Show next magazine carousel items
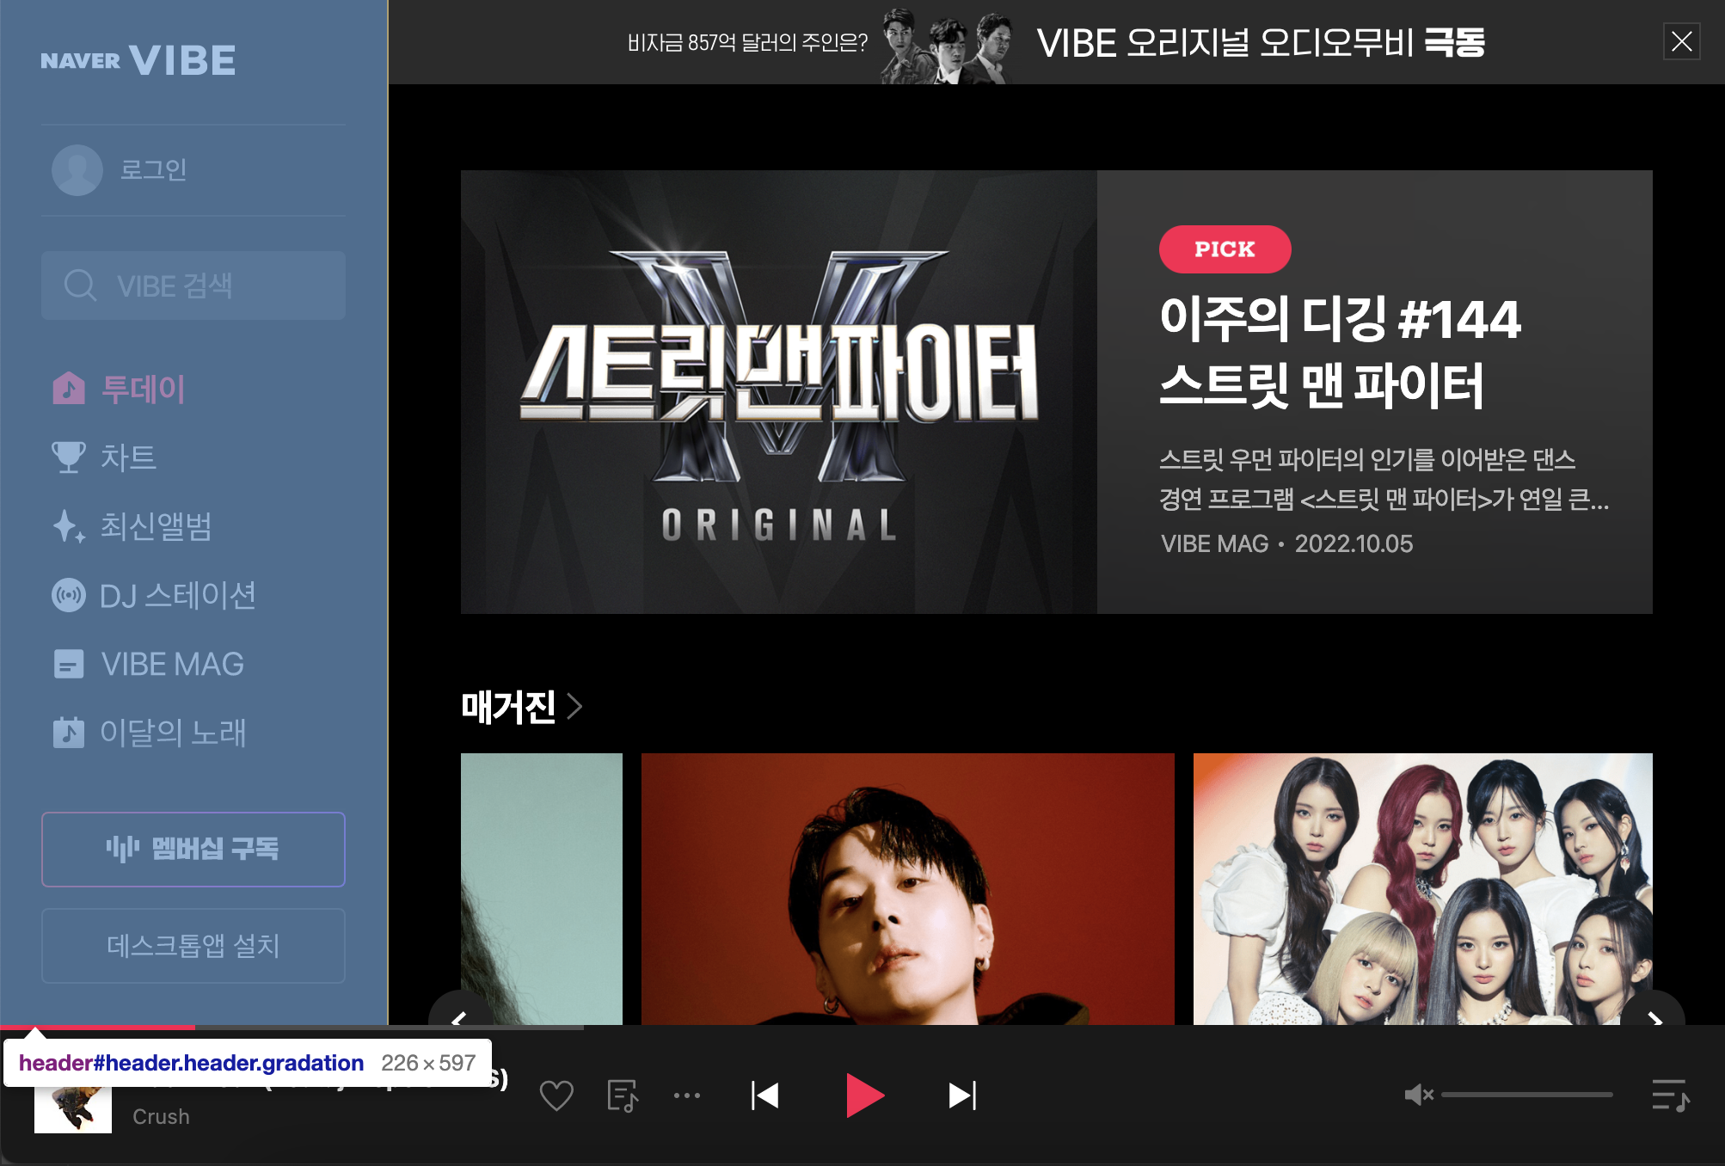1725x1166 pixels. pos(1653,1015)
